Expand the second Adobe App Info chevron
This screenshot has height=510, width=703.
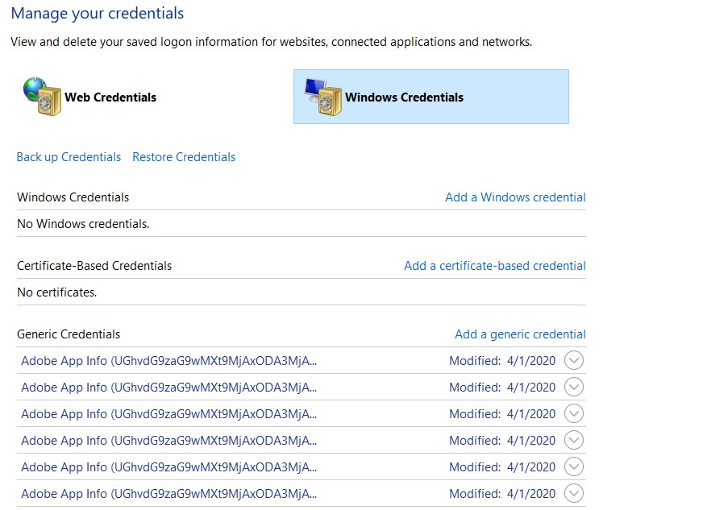point(574,388)
